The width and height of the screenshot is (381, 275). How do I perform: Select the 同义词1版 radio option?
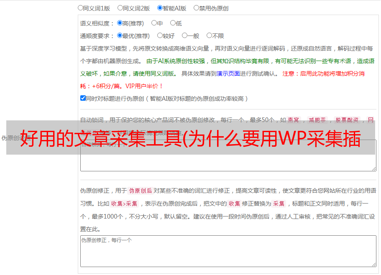pos(80,8)
